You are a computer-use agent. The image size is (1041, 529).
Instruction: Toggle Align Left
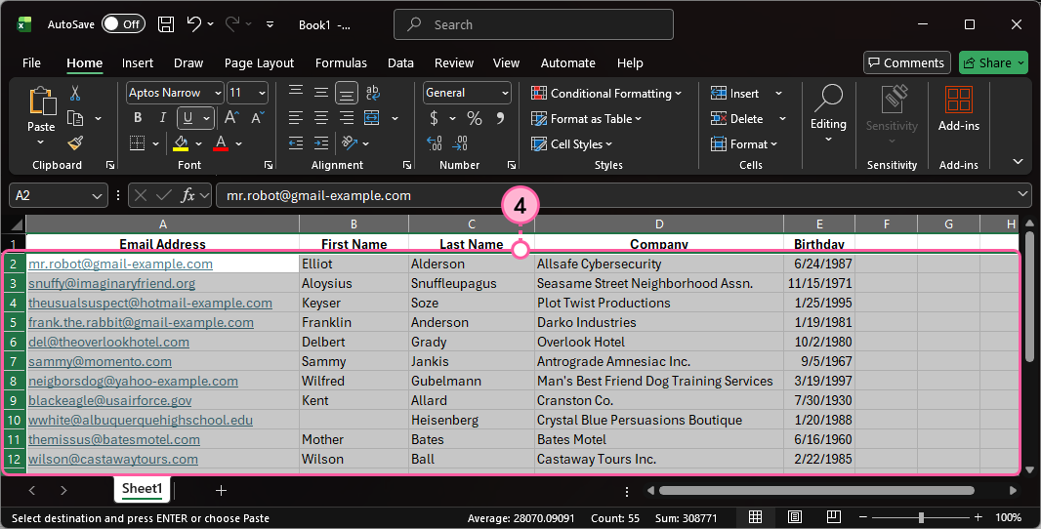coord(296,118)
